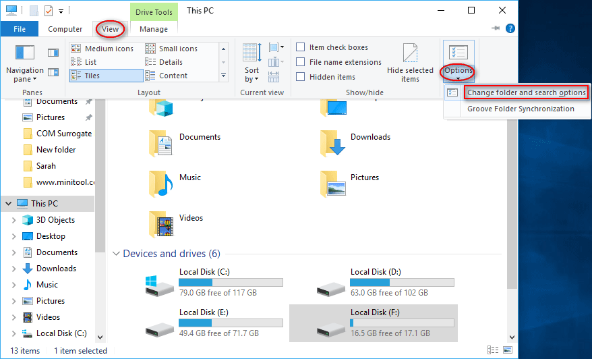Toggle the Preview pane icon

(53, 53)
